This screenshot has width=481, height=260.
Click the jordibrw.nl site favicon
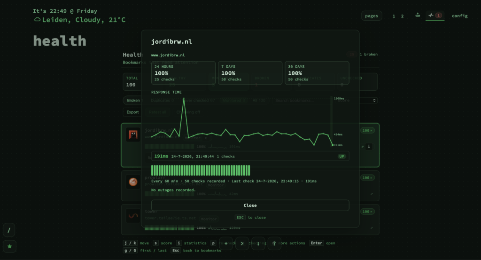(x=133, y=135)
